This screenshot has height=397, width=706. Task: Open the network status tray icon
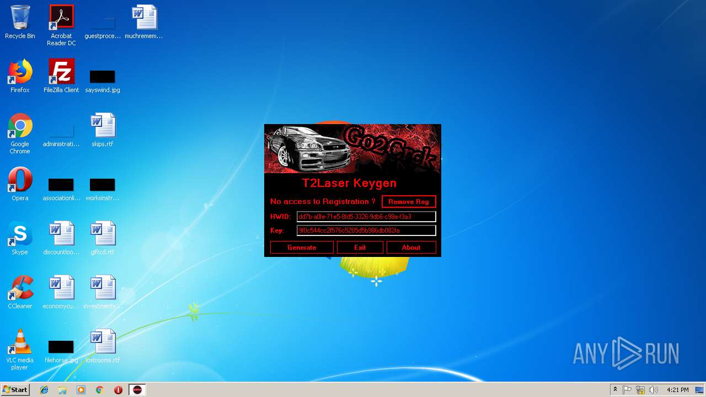pos(640,390)
